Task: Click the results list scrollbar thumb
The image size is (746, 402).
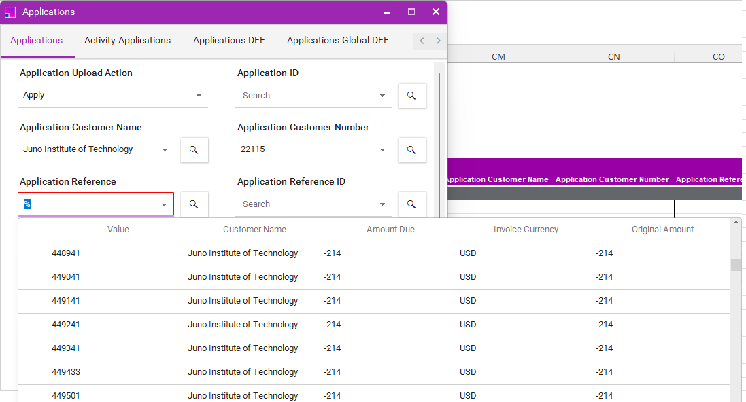Action: pyautogui.click(x=736, y=265)
